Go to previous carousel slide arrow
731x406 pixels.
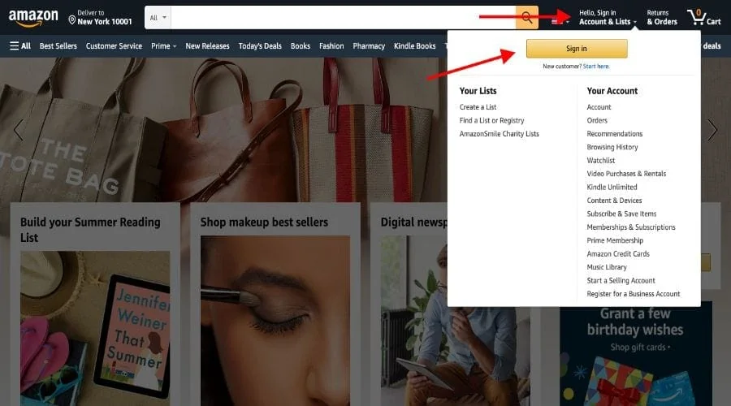[18, 130]
